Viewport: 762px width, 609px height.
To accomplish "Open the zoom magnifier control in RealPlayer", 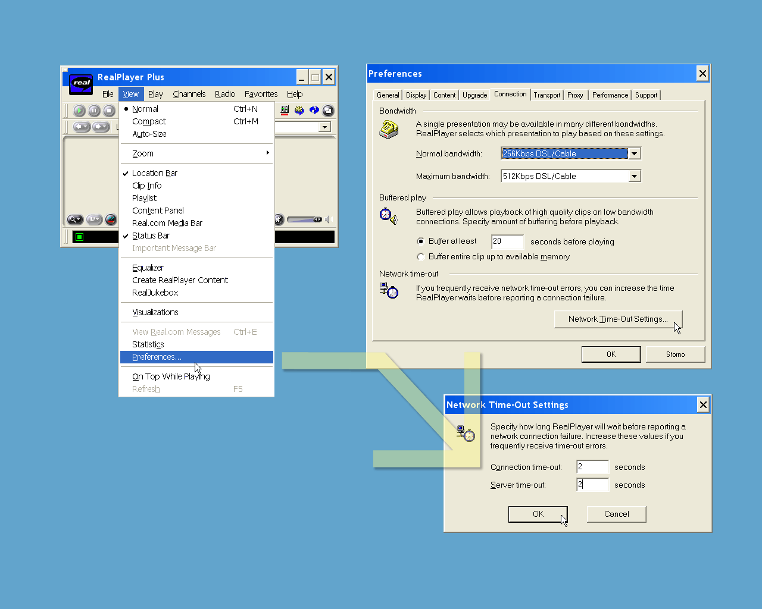I will coord(74,219).
